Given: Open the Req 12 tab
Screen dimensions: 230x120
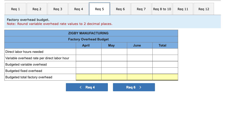Looking at the screenshot, I should 204,9.
